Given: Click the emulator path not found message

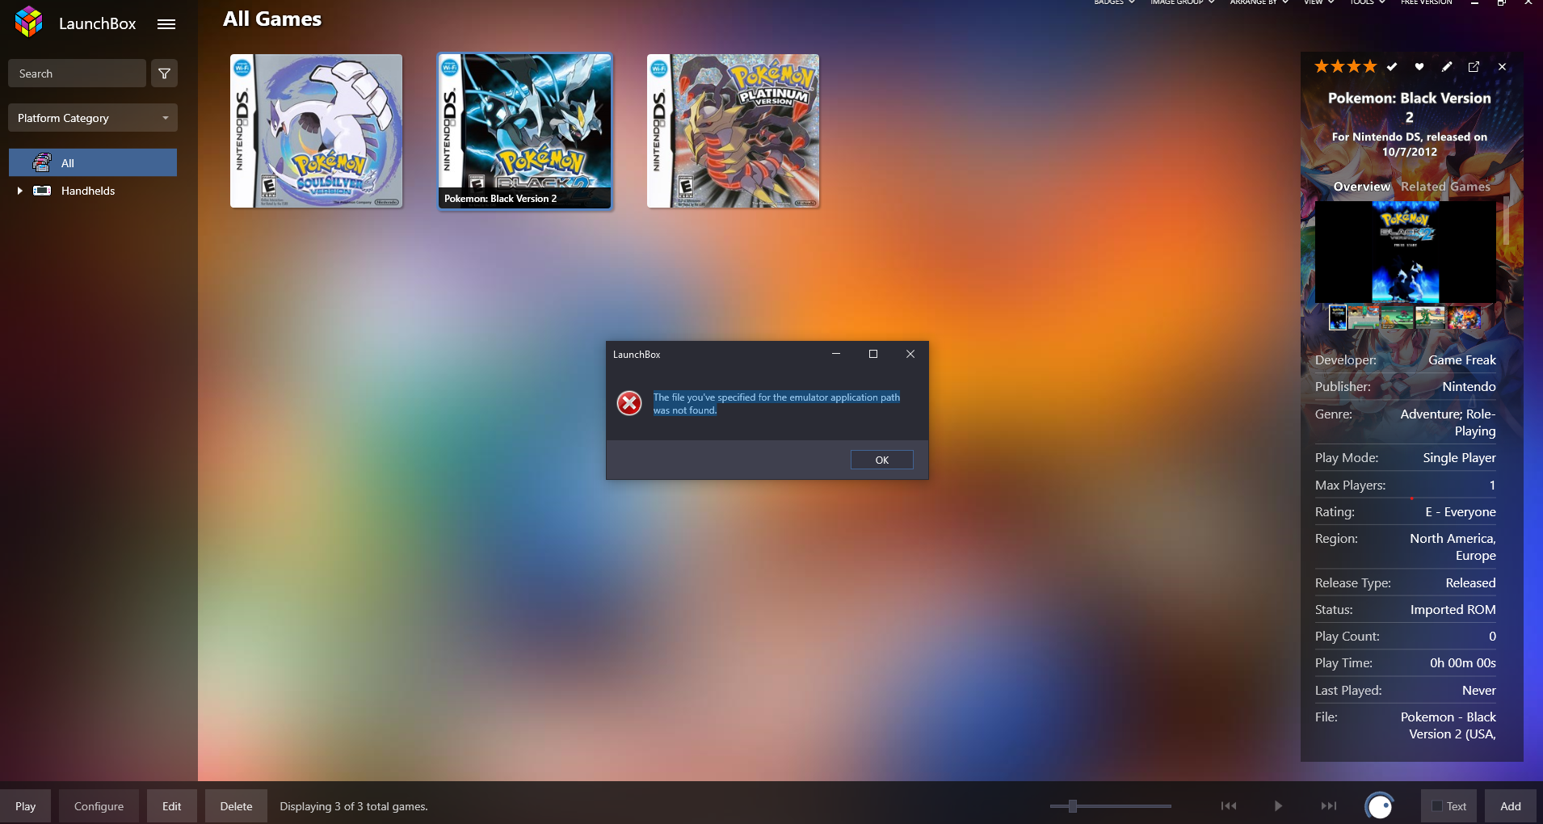Looking at the screenshot, I should pos(776,404).
